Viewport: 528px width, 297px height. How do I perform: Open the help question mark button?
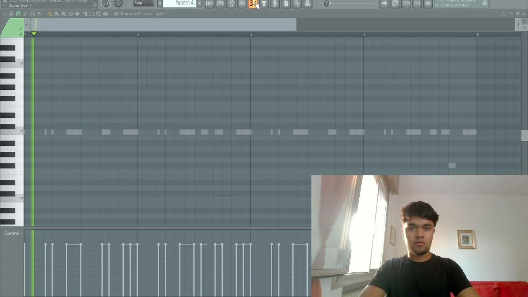click(395, 4)
